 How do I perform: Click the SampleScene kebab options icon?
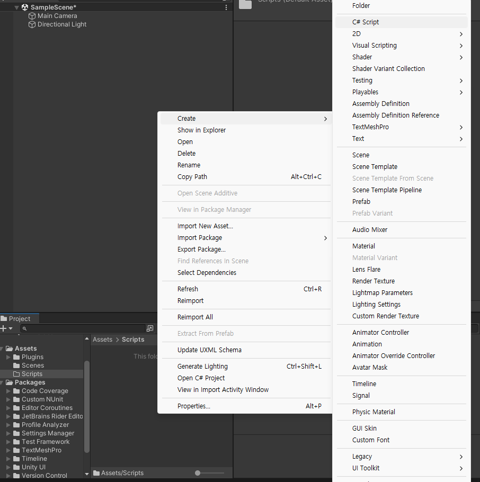226,7
